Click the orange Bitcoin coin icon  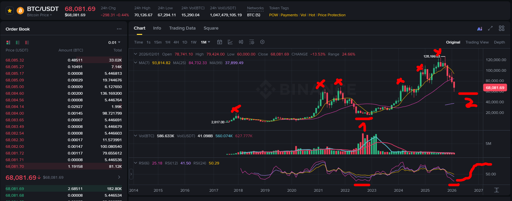pyautogui.click(x=20, y=11)
